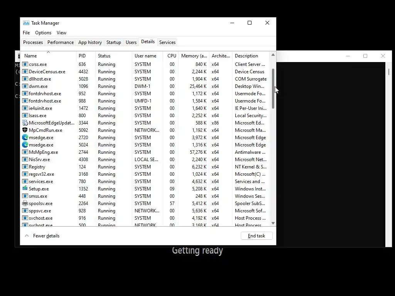
Task: Sort by the User name column header
Action: pyautogui.click(x=148, y=55)
